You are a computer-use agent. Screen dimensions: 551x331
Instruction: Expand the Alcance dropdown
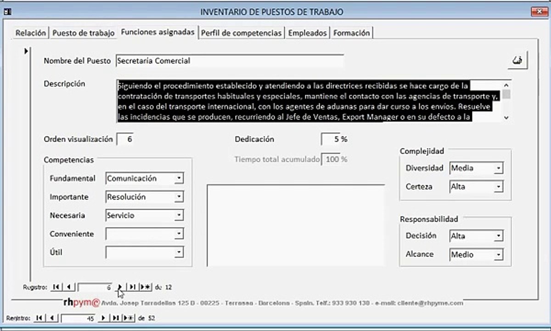[x=499, y=255]
